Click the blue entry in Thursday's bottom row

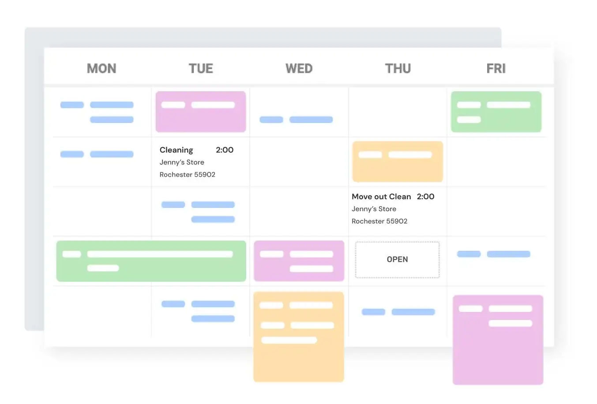(398, 312)
